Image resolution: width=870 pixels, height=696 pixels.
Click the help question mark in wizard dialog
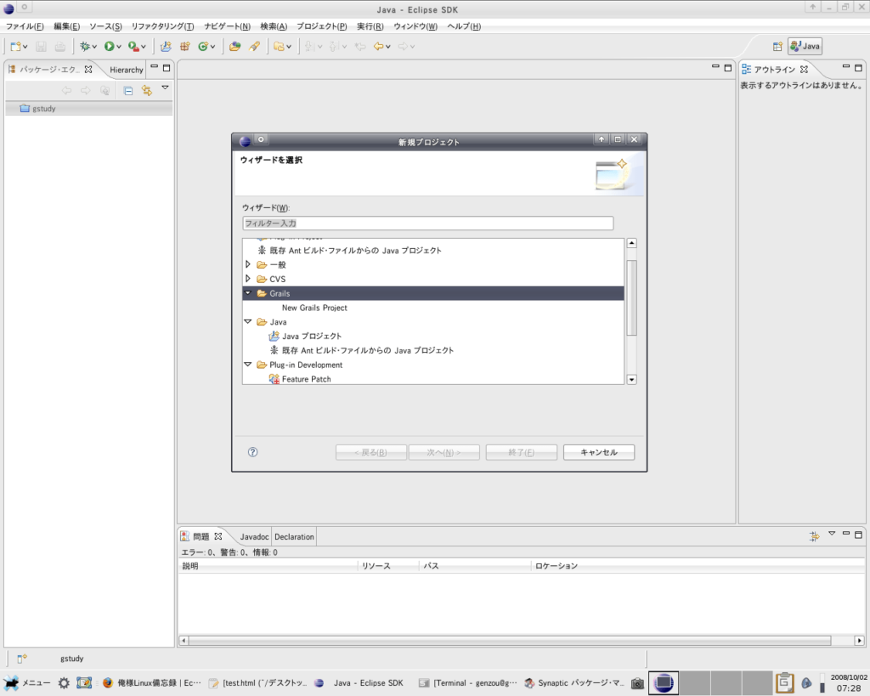click(x=252, y=452)
